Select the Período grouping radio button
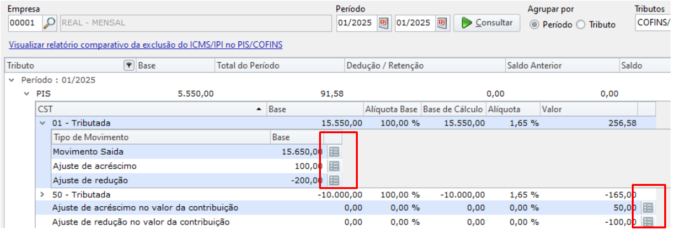The image size is (675, 229). (x=535, y=25)
